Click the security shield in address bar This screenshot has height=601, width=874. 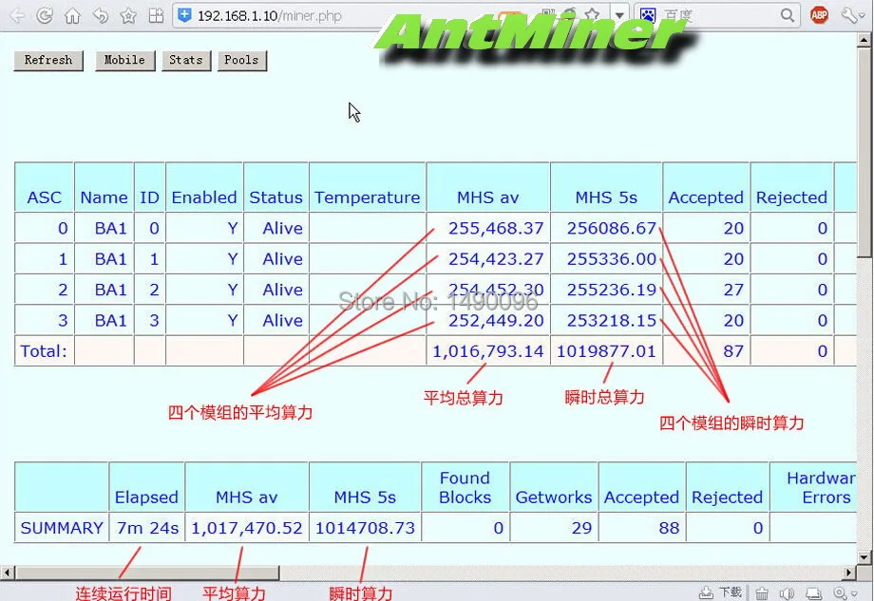[x=184, y=15]
